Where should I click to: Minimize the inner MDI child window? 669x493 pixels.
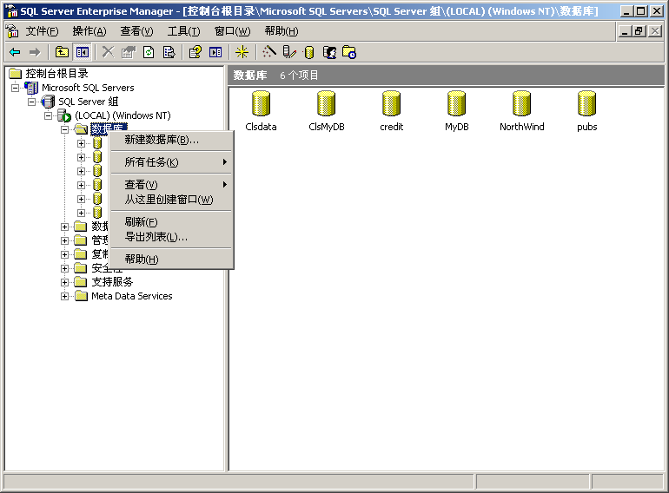625,31
